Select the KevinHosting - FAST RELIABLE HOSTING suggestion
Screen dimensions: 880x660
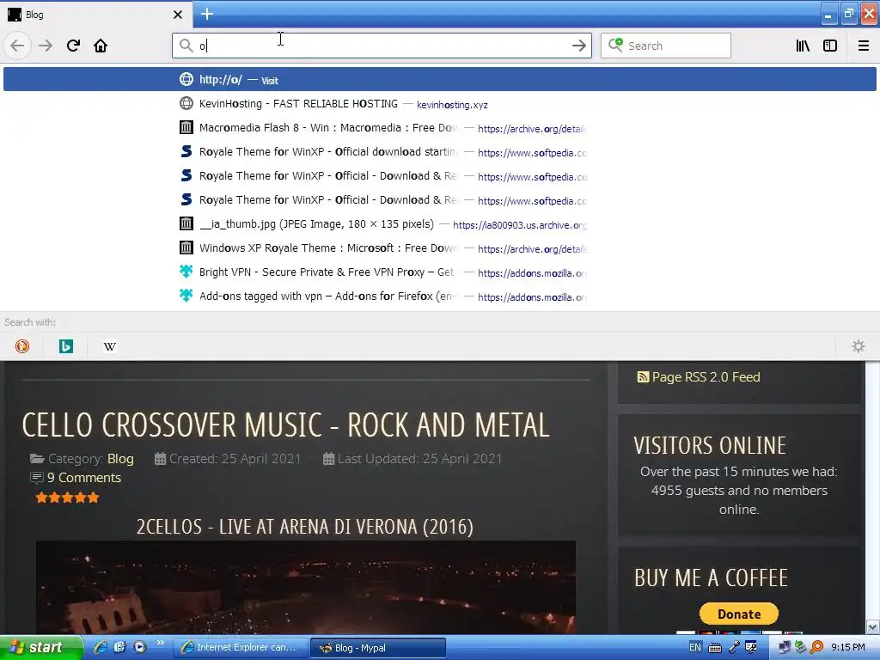[439, 104]
